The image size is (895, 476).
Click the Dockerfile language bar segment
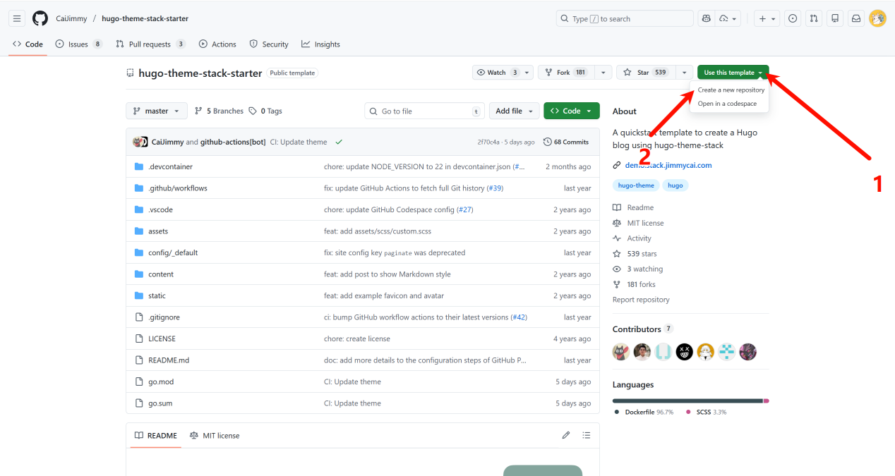click(687, 401)
